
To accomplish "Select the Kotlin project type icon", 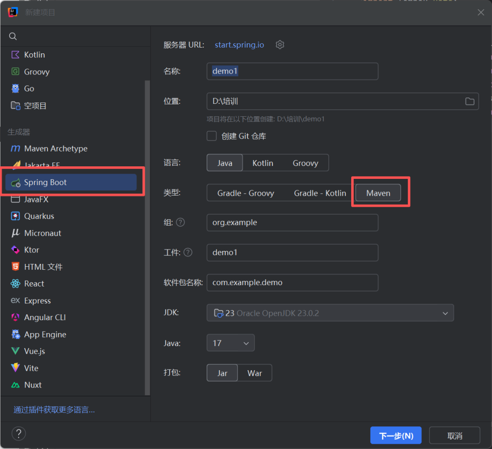I will (15, 55).
